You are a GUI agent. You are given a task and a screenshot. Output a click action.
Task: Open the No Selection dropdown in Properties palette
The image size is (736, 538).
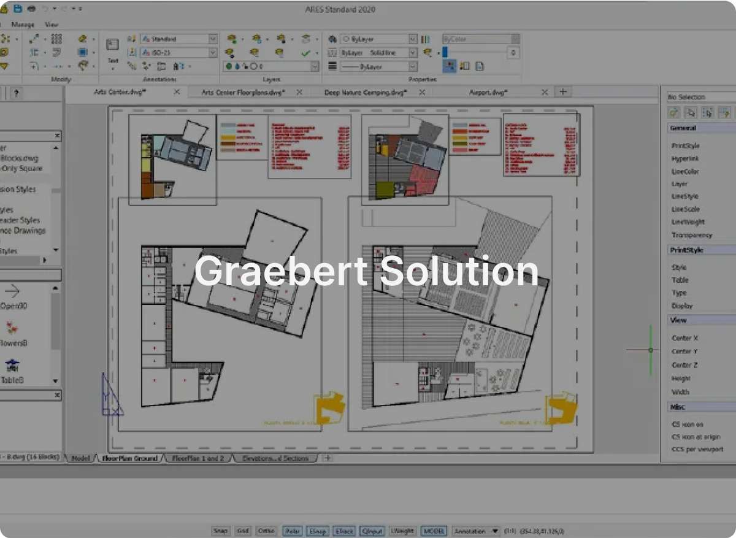point(701,97)
